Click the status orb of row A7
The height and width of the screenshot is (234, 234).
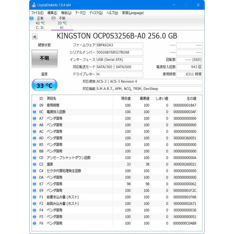coord(34,119)
